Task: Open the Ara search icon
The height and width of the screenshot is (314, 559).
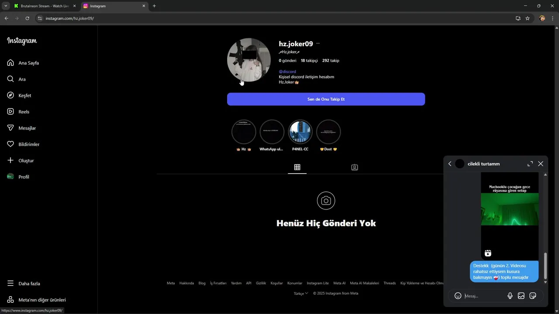Action: click(x=10, y=79)
